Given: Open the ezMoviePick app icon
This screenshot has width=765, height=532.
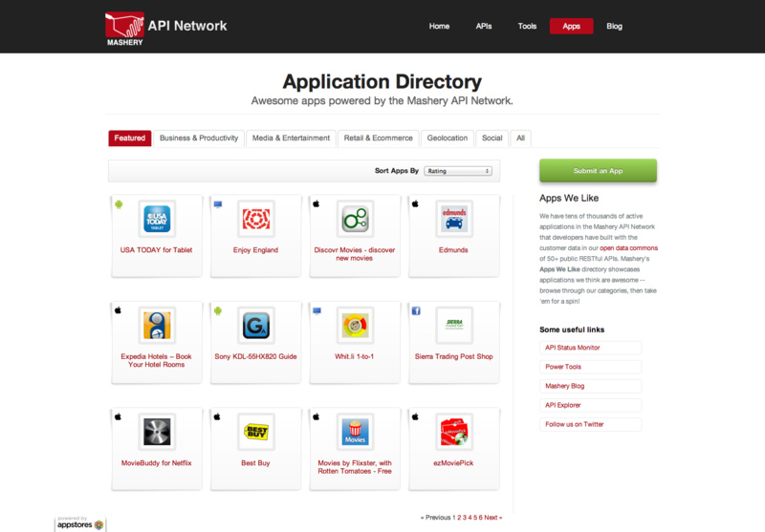Looking at the screenshot, I should (453, 432).
